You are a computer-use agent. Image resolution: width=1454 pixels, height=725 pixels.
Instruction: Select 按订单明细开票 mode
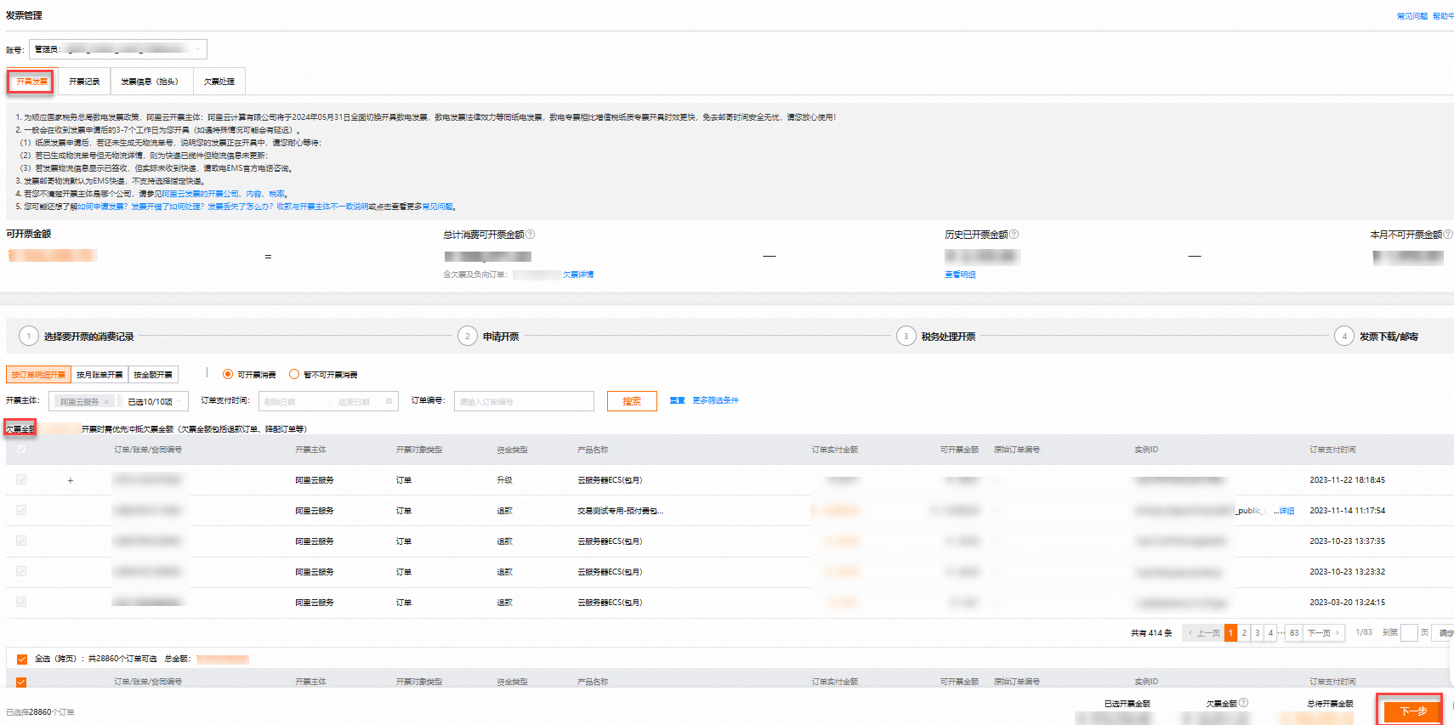click(x=38, y=375)
